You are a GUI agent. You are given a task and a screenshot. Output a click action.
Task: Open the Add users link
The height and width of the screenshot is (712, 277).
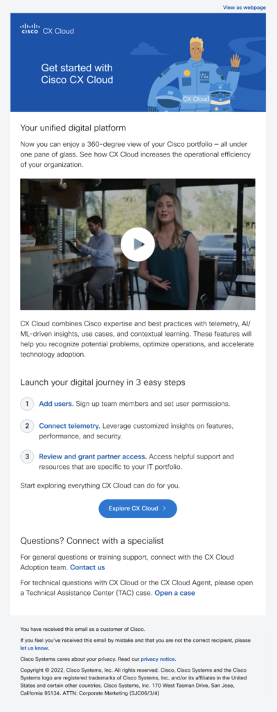(56, 404)
